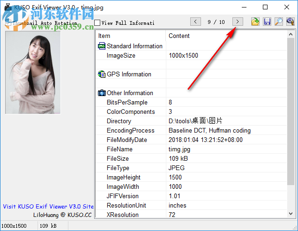
Task: Select the Other Information group row
Action: pyautogui.click(x=191, y=93)
